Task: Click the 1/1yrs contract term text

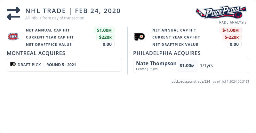Action: tap(206, 66)
